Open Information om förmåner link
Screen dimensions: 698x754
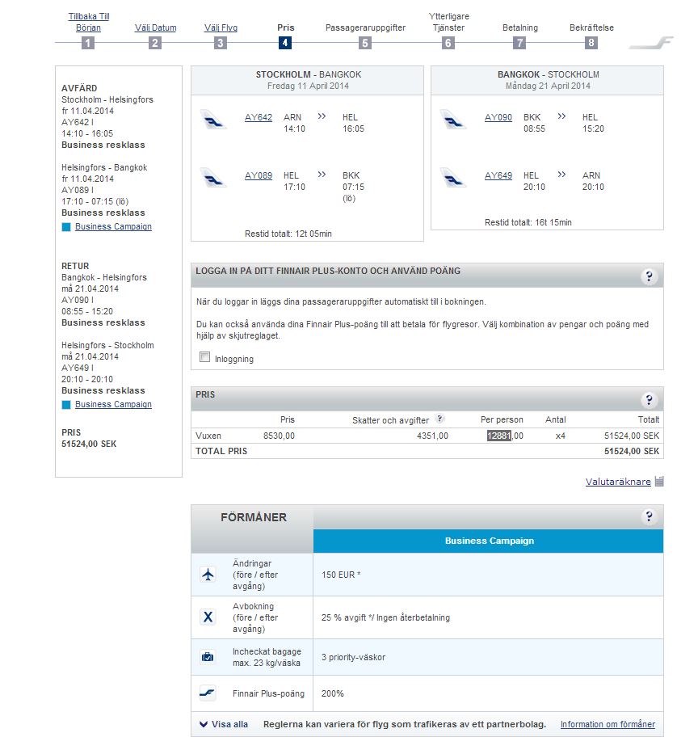coord(608,724)
